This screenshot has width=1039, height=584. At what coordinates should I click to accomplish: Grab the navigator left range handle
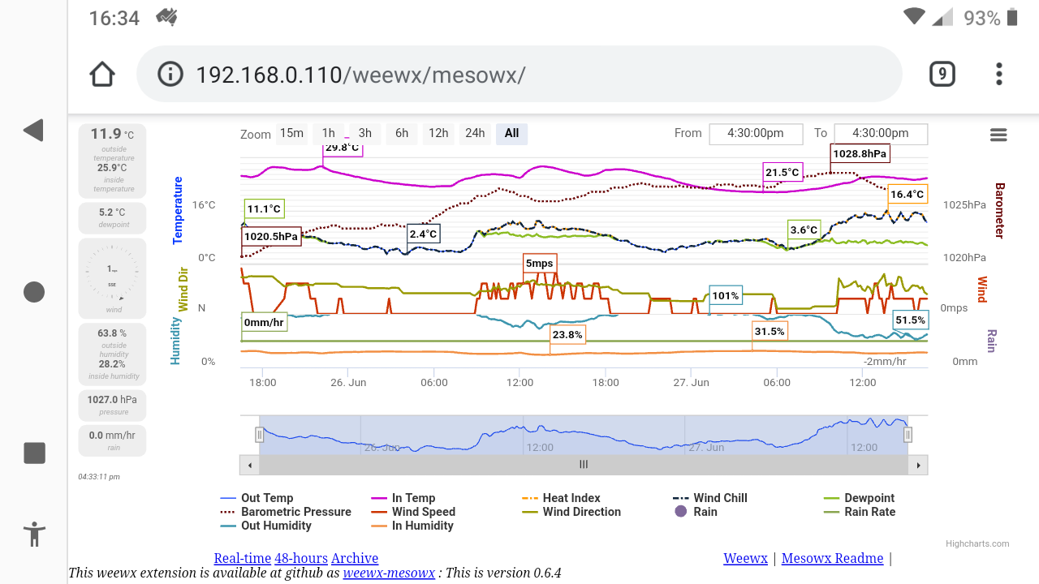pyautogui.click(x=260, y=435)
